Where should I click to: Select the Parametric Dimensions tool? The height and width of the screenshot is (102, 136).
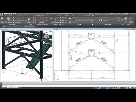point(42,20)
